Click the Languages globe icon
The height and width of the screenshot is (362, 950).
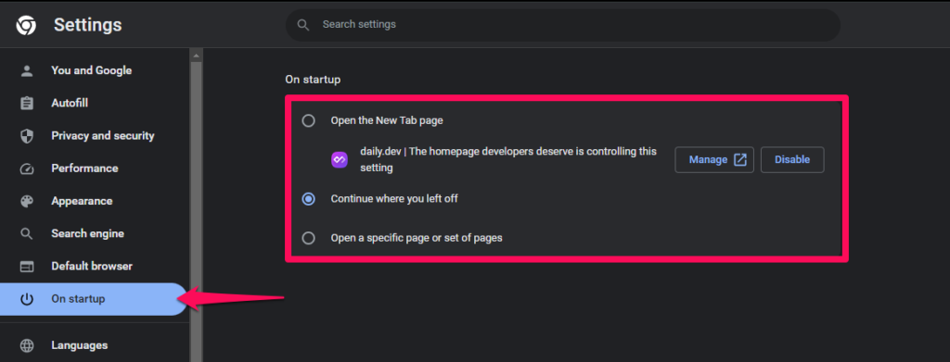coord(27,345)
